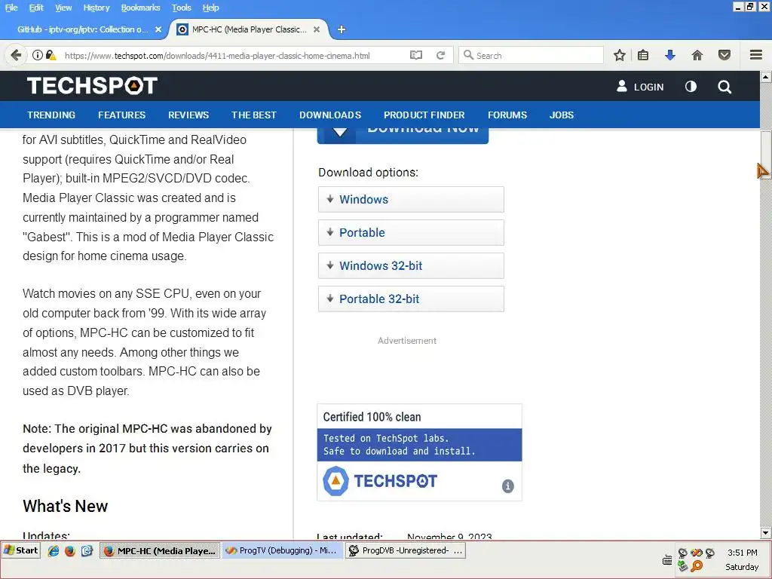Enable Reader View with the book icon

tap(416, 55)
